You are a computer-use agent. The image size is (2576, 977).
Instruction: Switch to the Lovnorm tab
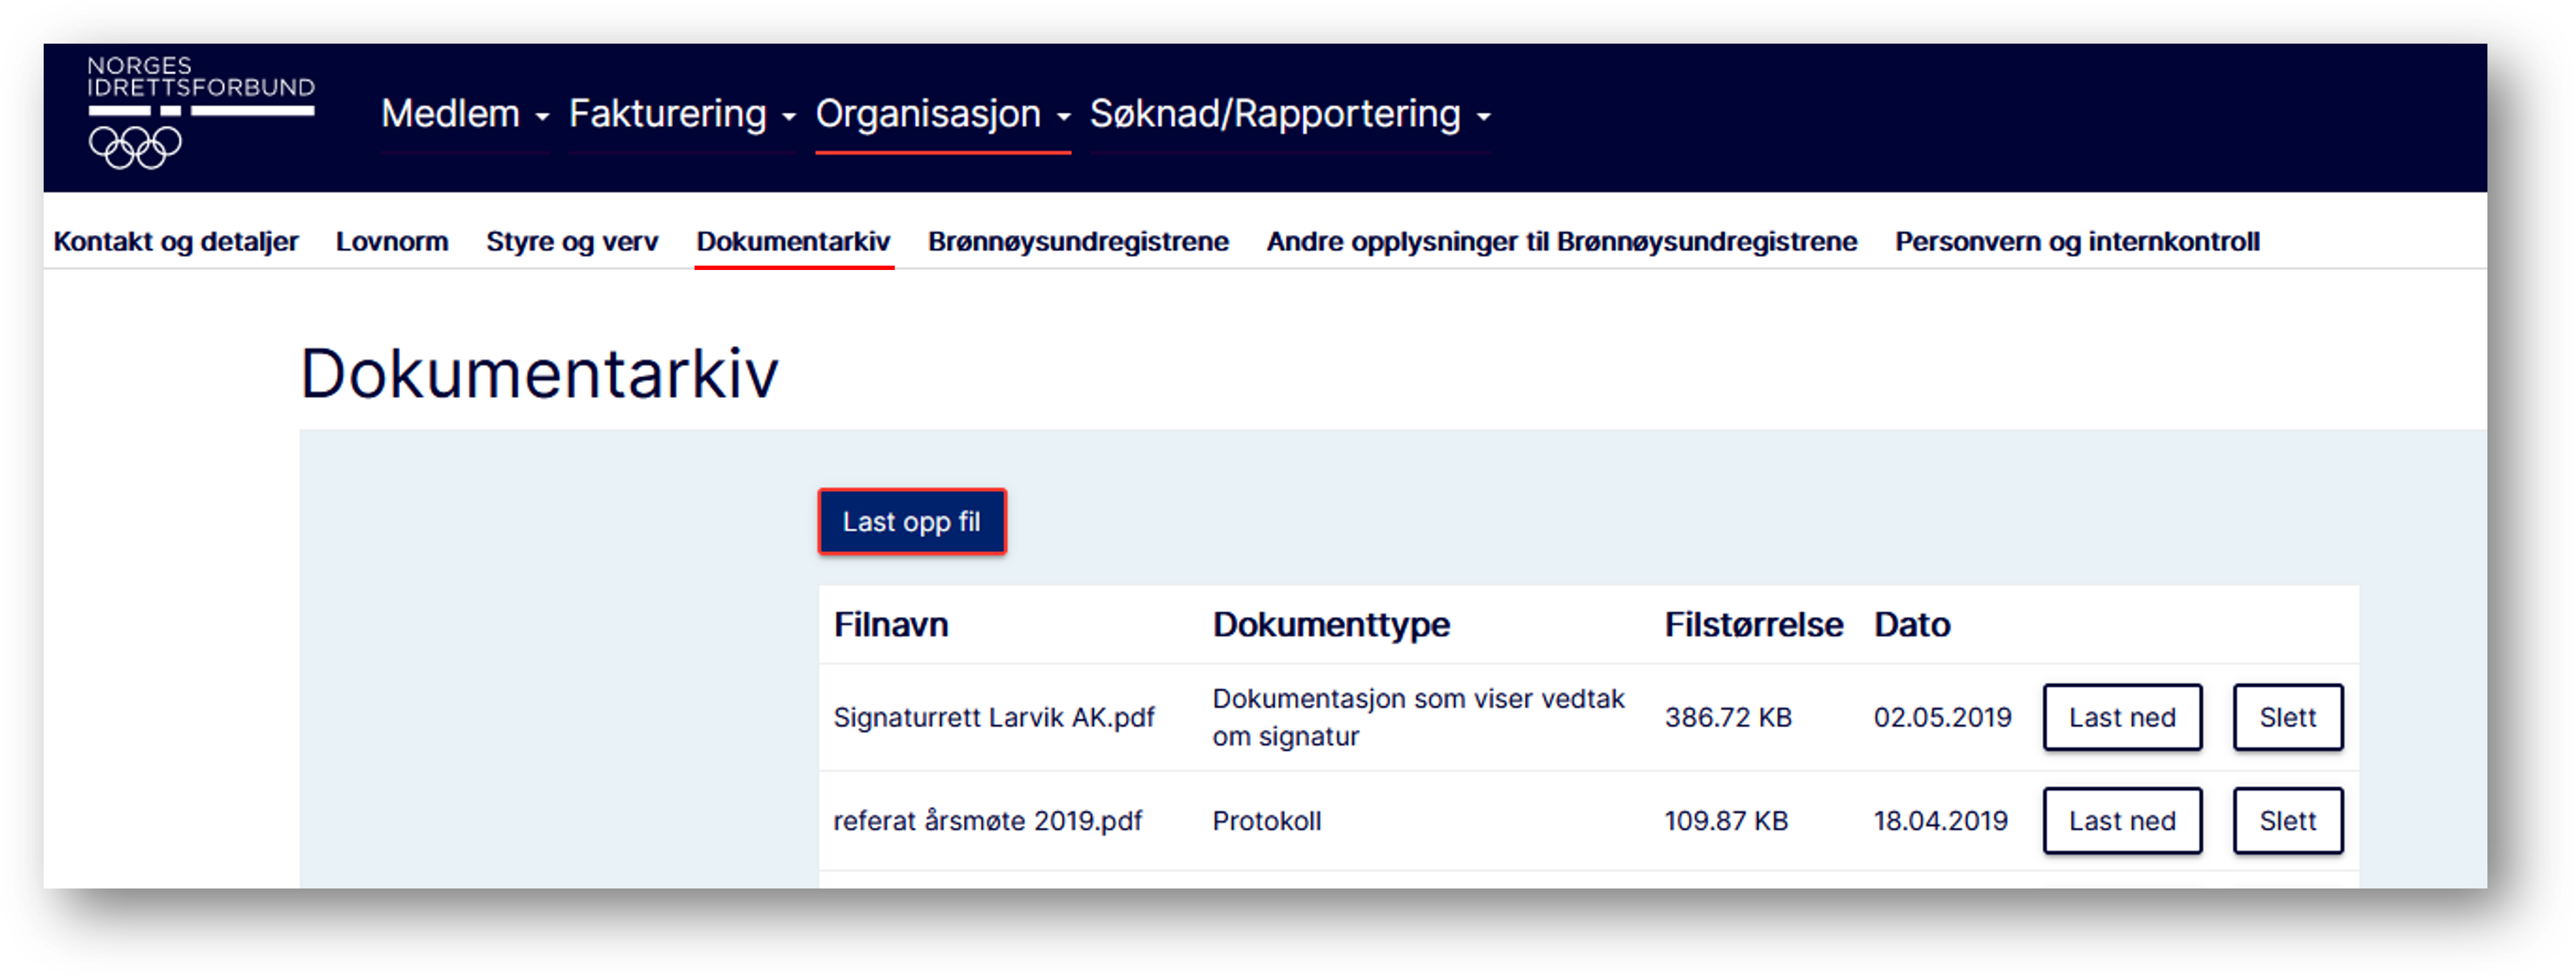pyautogui.click(x=392, y=241)
